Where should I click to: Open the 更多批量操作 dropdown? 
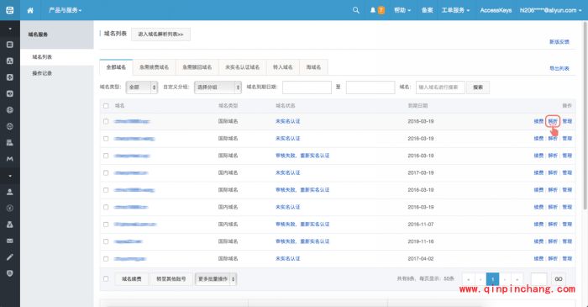point(216,279)
